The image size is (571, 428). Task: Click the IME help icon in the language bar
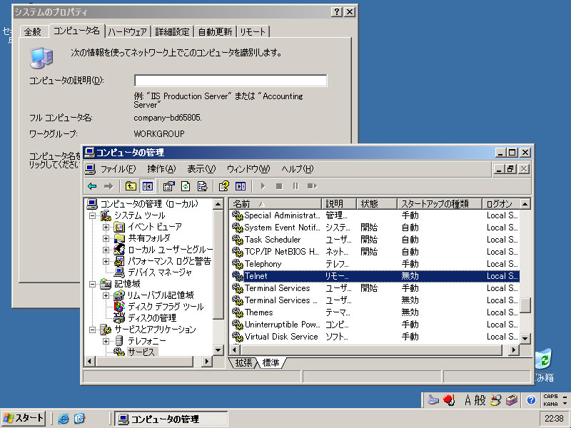point(531,400)
